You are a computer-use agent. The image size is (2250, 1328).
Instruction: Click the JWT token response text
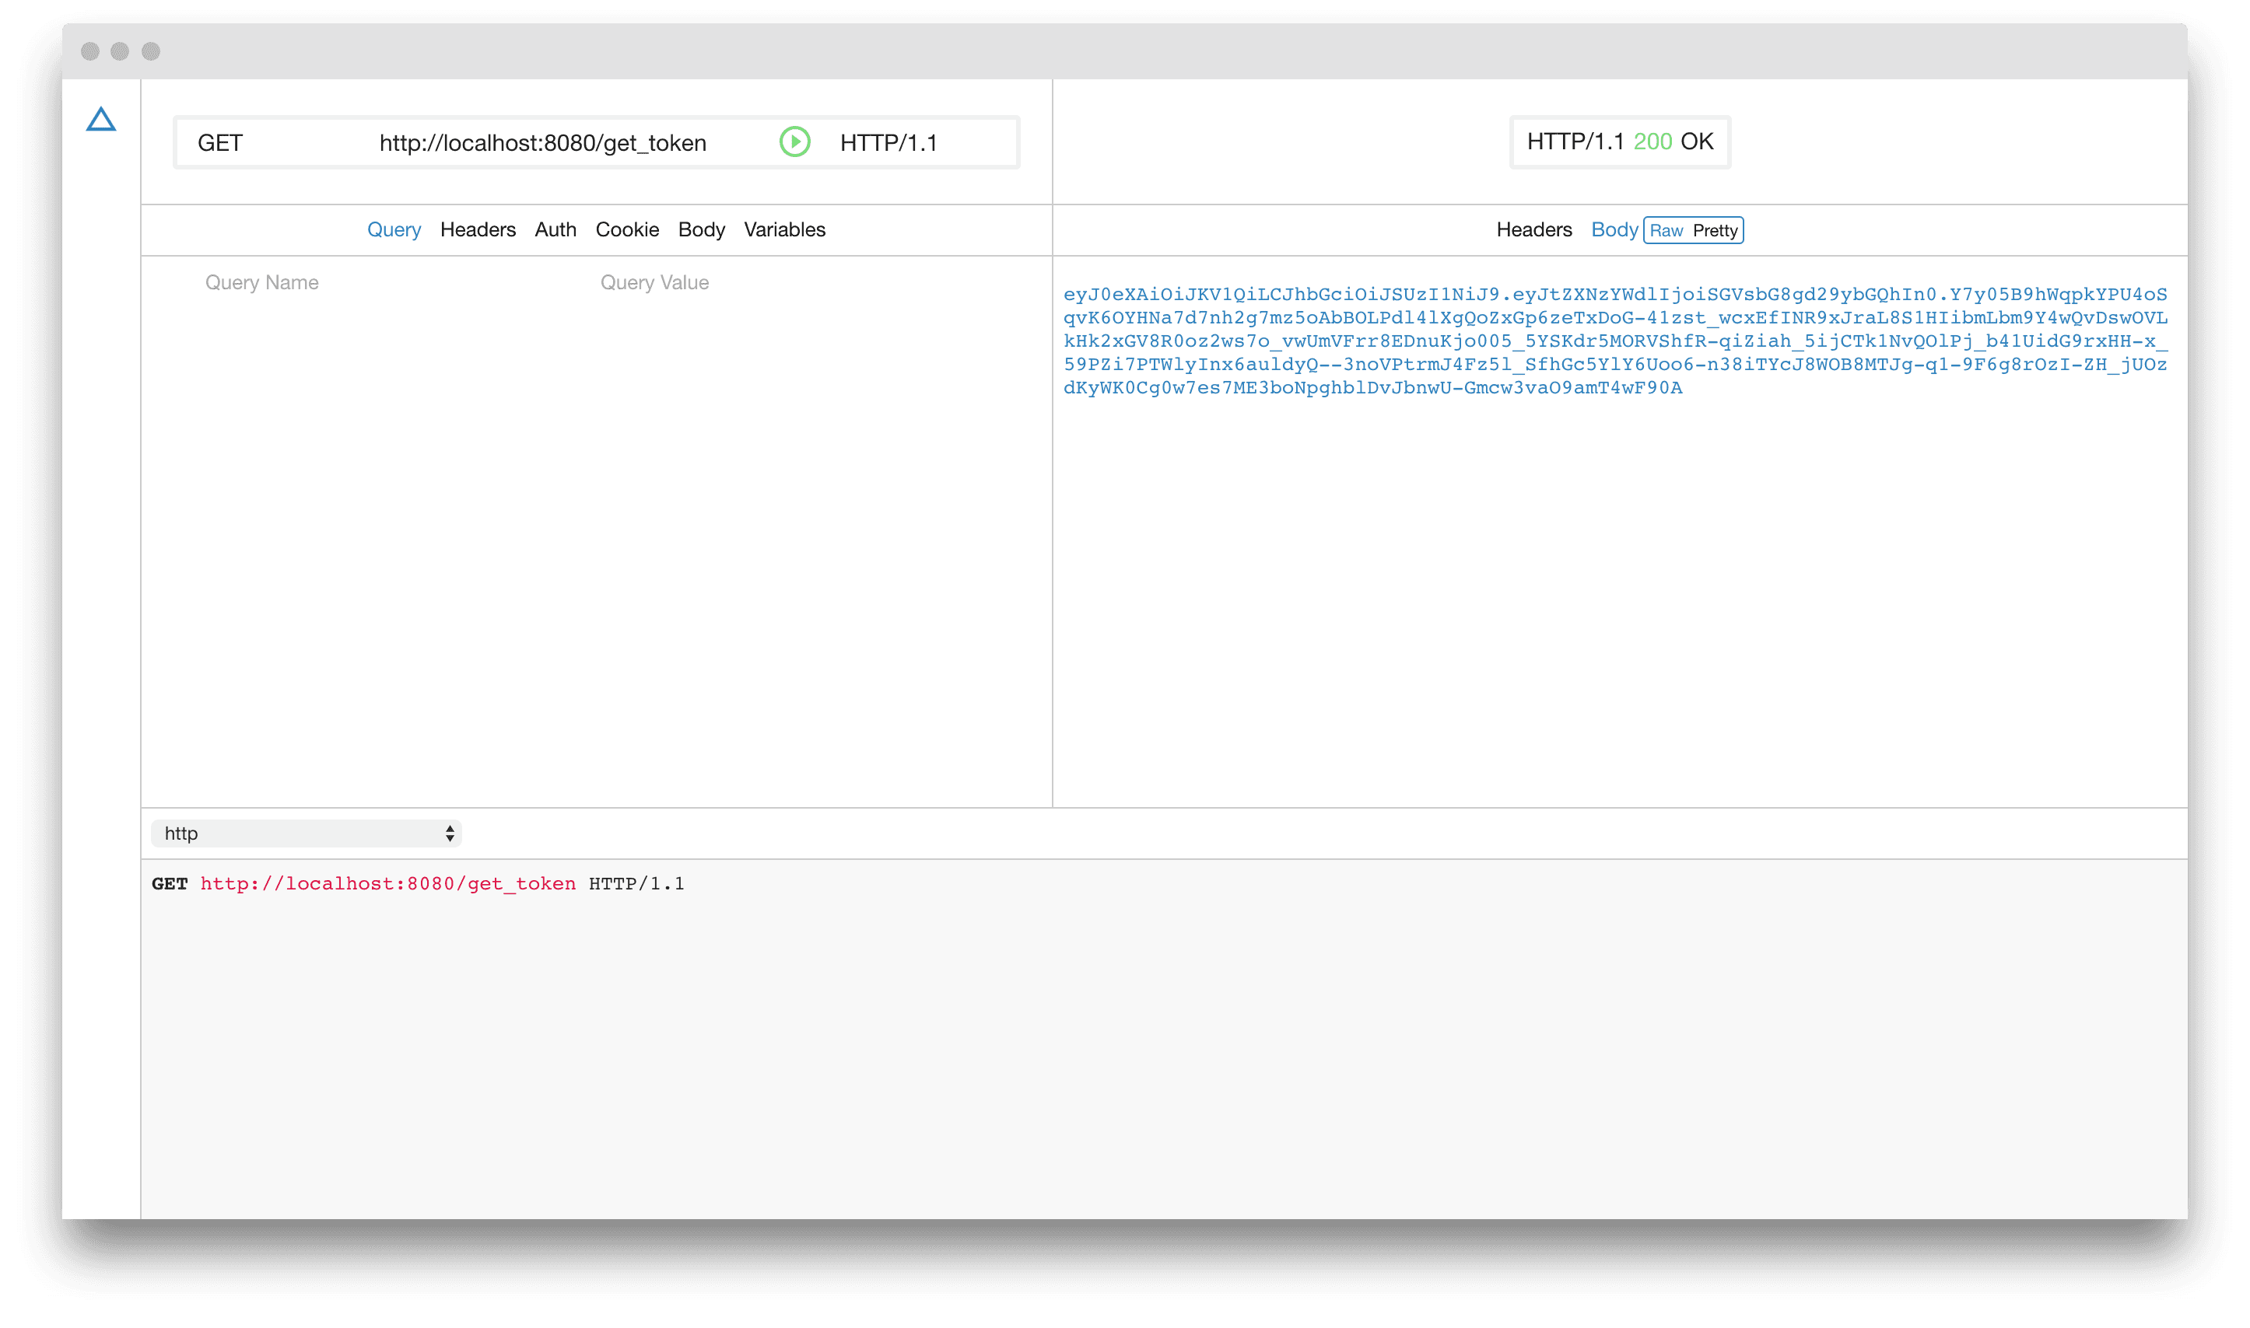1615,341
